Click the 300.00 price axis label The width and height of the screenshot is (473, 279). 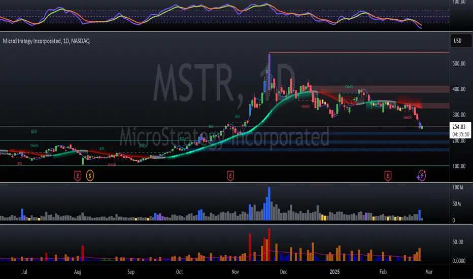[459, 115]
